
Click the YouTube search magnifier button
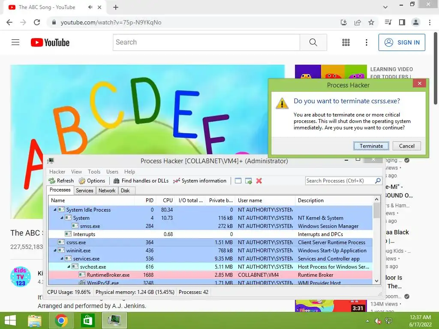313,42
